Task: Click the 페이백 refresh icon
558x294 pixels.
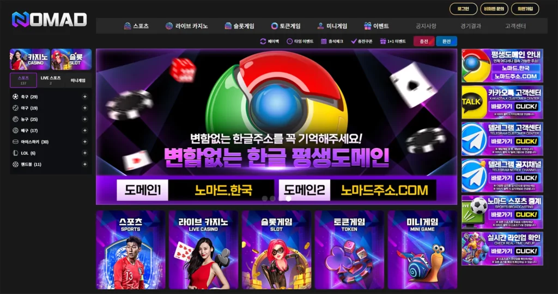Action: point(263,41)
